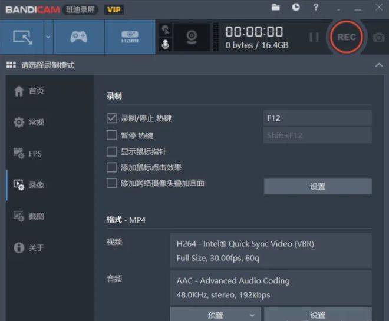Start recording with the REC button
The image size is (389, 321).
point(347,37)
